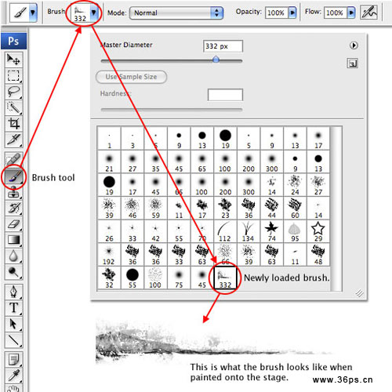The height and width of the screenshot is (392, 392).
Task: Open the tool preset picker dropdown
Action: tap(33, 13)
